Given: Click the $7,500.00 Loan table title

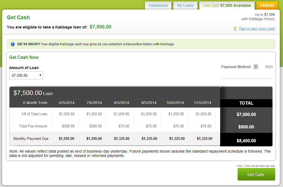Looking at the screenshot, I should [x=33, y=93].
